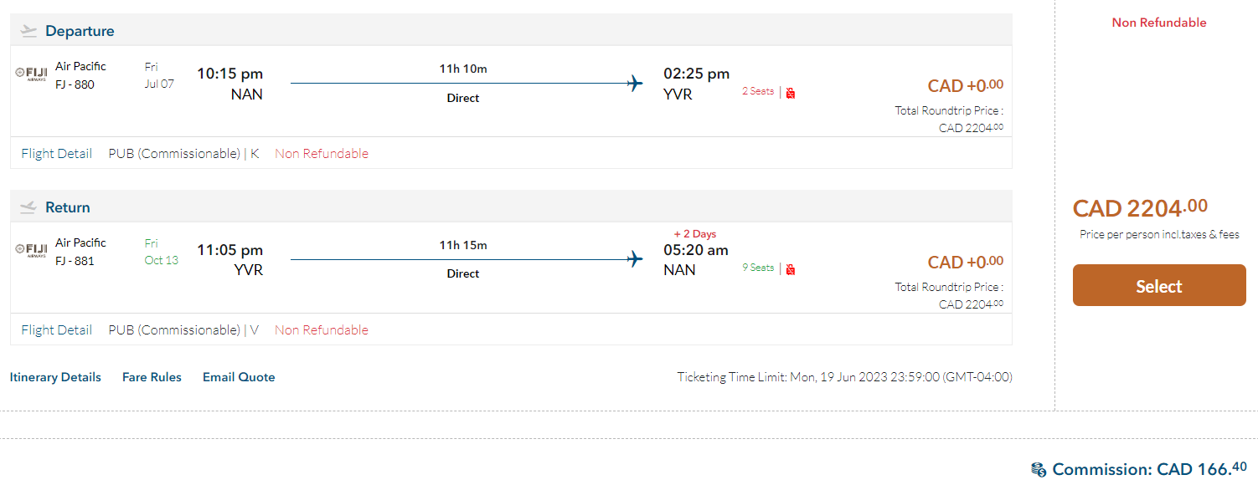Image resolution: width=1258 pixels, height=485 pixels.
Task: Click the Return section header
Action: pyautogui.click(x=68, y=207)
